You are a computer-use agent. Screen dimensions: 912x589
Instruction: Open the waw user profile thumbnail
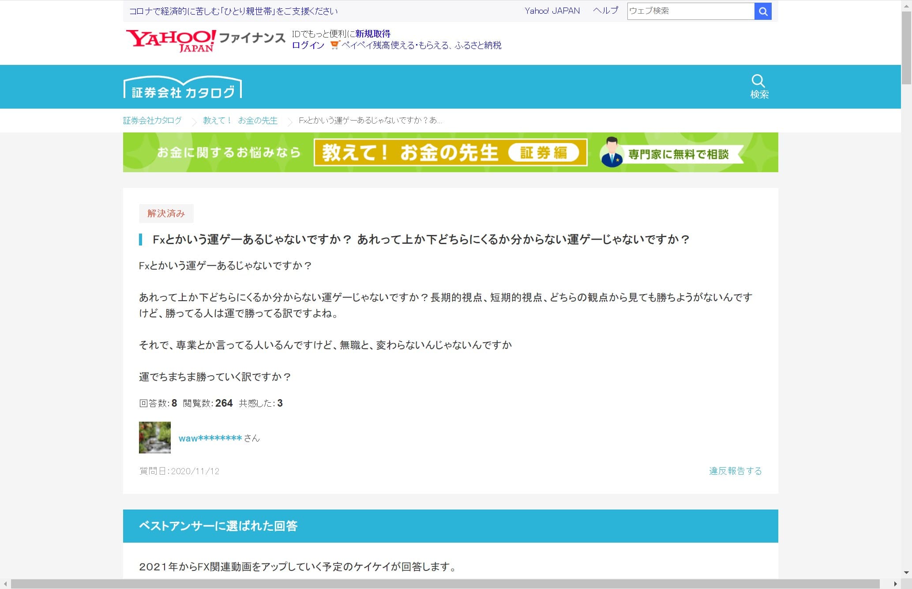pyautogui.click(x=154, y=438)
